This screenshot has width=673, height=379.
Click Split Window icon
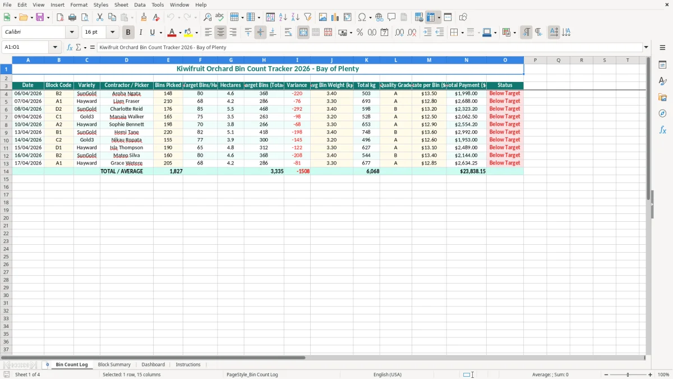(448, 17)
